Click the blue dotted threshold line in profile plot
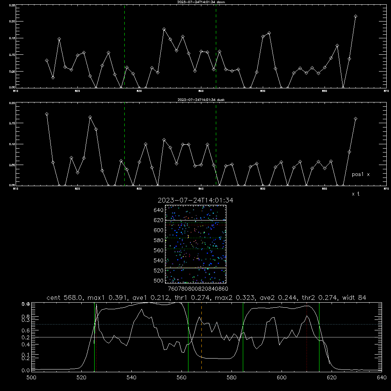This screenshot has height=391, width=391. pos(206,325)
